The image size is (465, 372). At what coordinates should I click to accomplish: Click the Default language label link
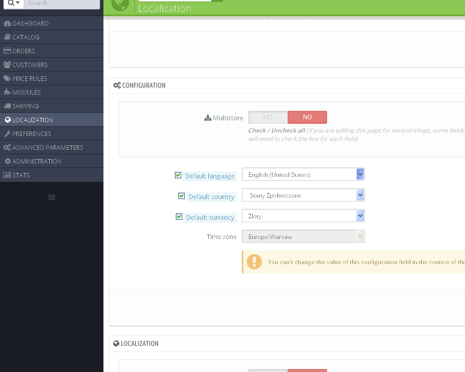pyautogui.click(x=210, y=176)
